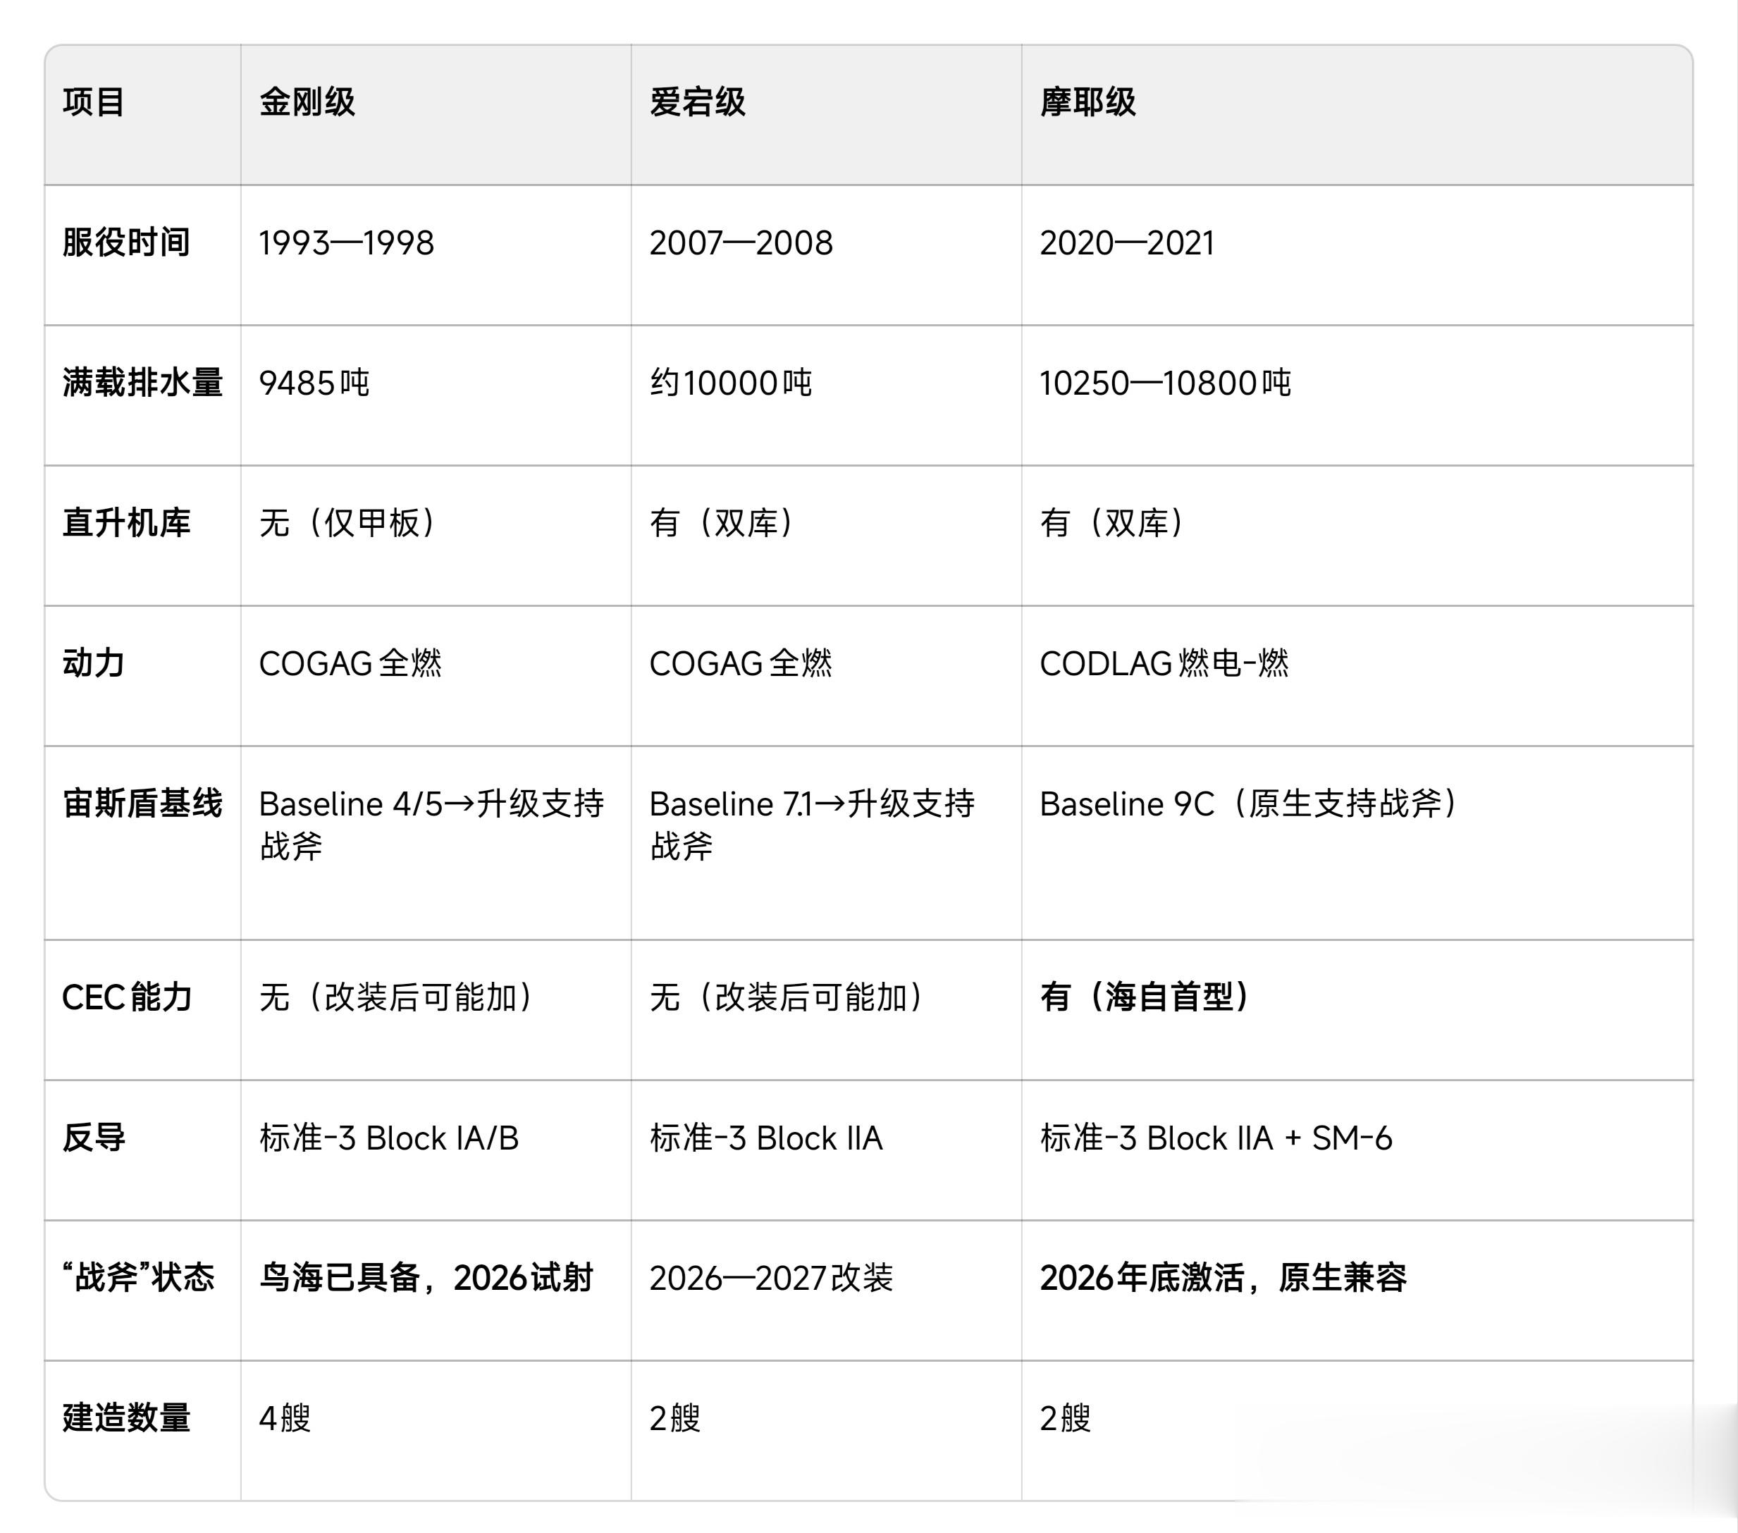Viewport: 1738px width, 1533px height.
Task: Select the Baseline 9C（原生支持战斧）cell
Action: (x=1248, y=804)
